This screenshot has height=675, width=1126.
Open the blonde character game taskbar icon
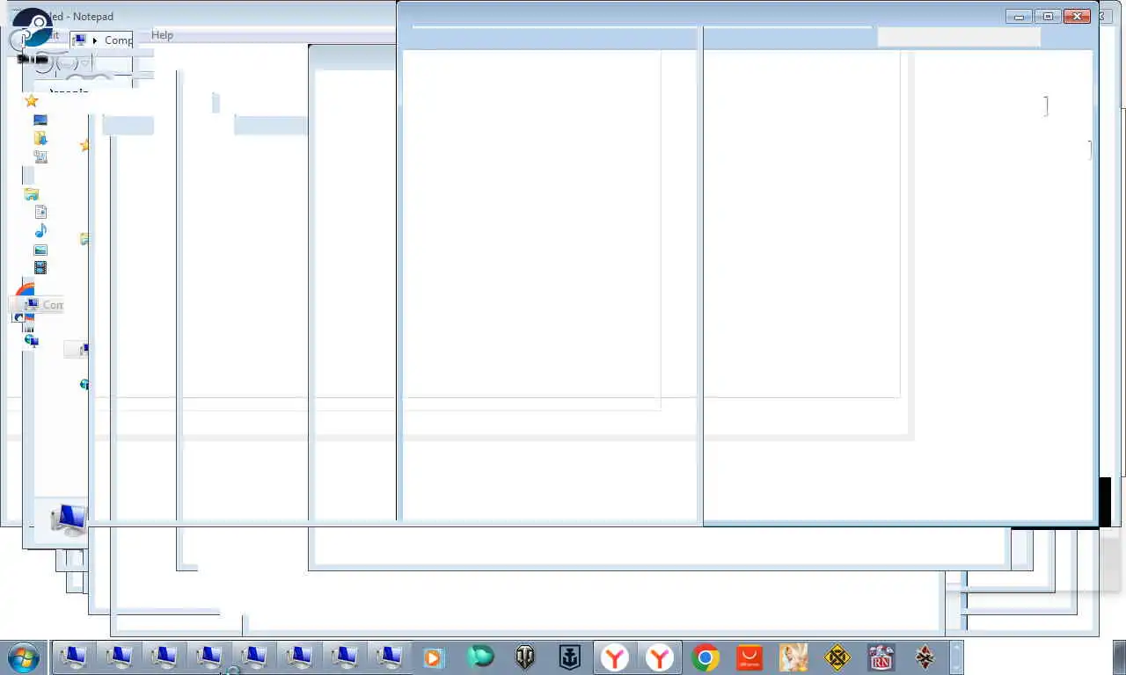click(x=793, y=657)
